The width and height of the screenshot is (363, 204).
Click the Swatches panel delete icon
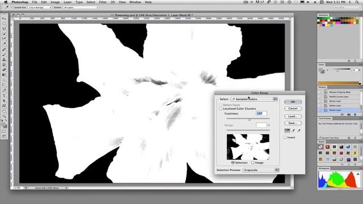click(x=355, y=61)
